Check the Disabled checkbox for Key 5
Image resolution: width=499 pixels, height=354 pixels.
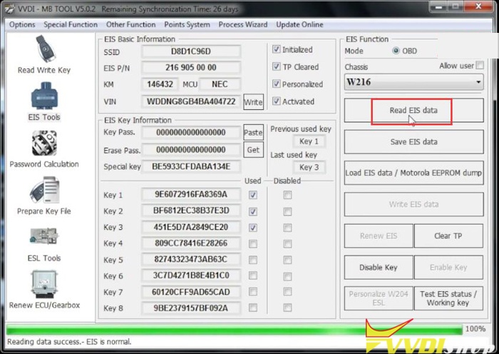pos(287,260)
